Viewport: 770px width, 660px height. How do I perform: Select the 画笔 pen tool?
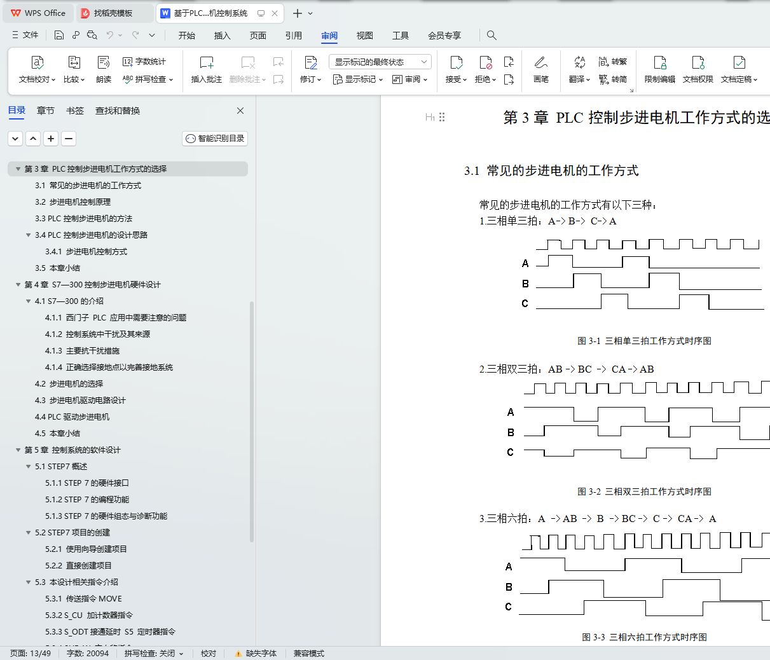click(541, 70)
